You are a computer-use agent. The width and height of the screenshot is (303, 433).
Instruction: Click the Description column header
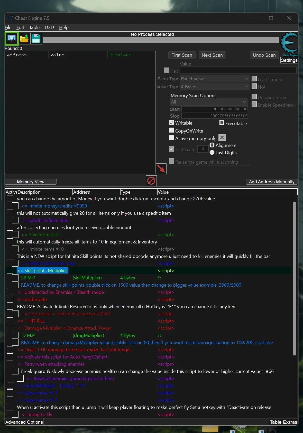[x=45, y=192]
